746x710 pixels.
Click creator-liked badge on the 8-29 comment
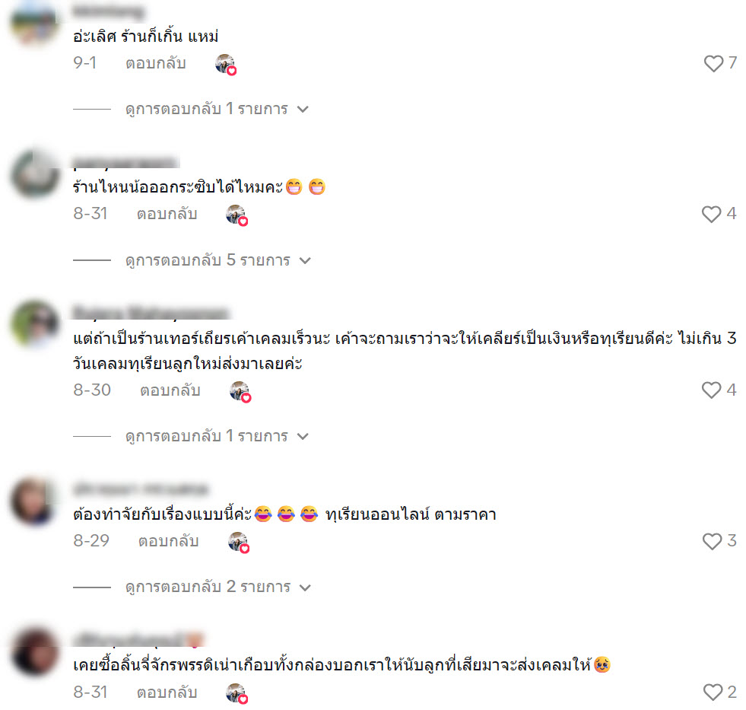coord(239,543)
